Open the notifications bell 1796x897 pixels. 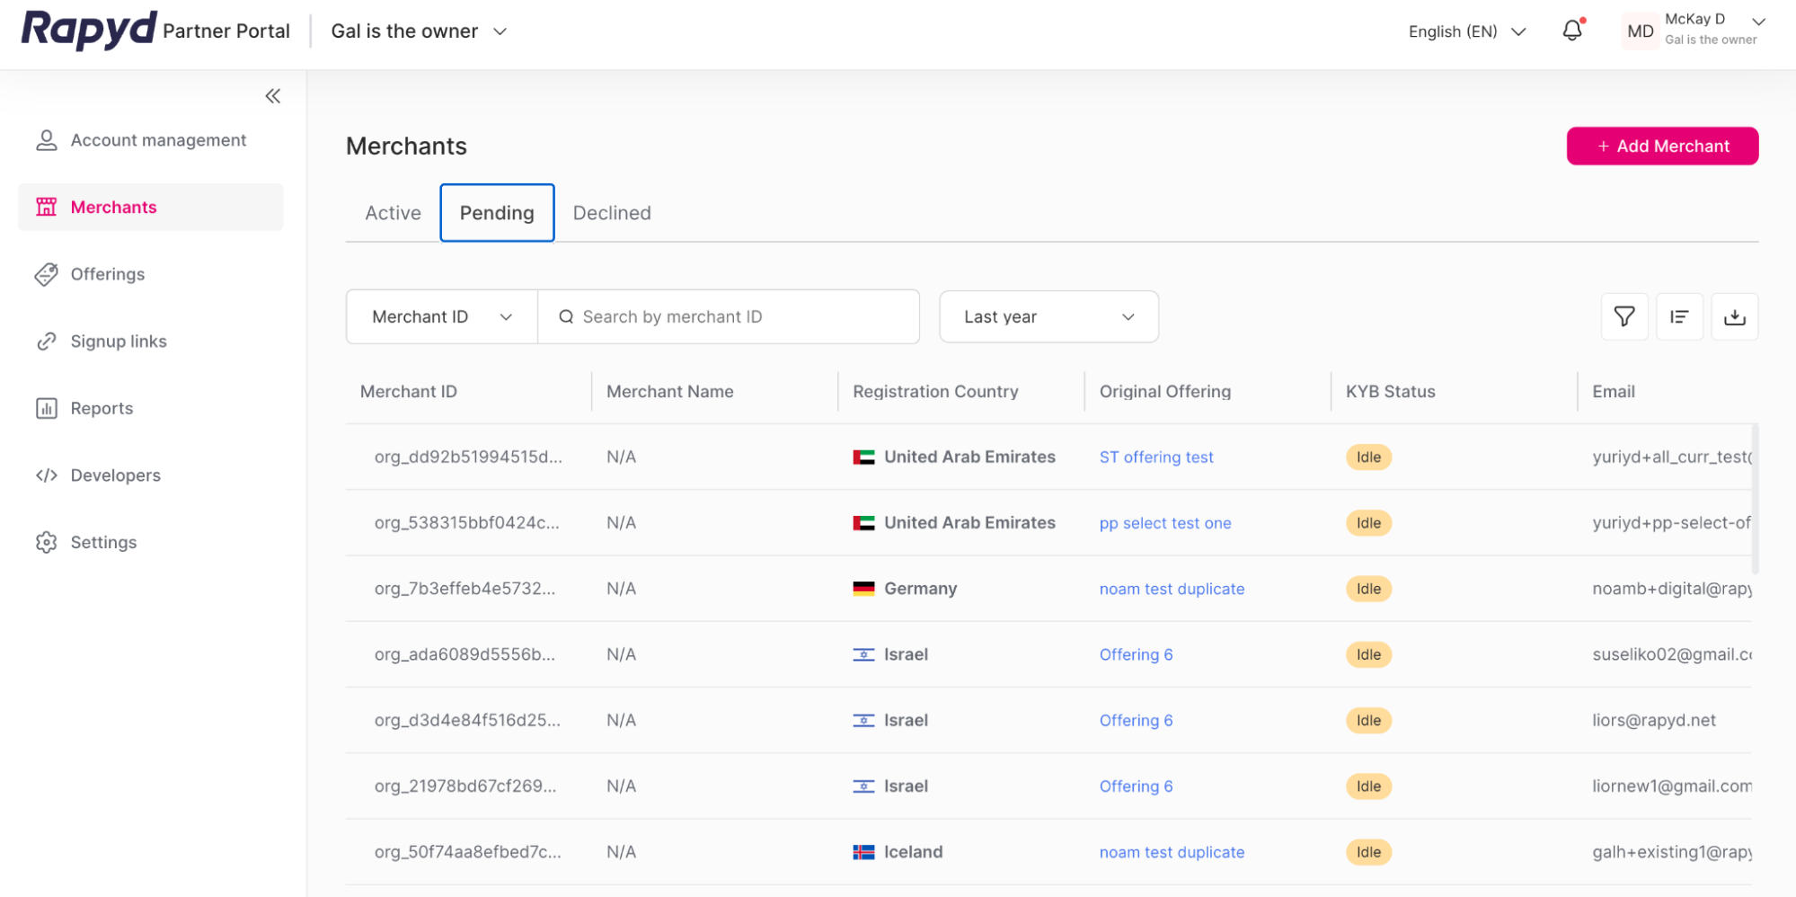tap(1571, 31)
